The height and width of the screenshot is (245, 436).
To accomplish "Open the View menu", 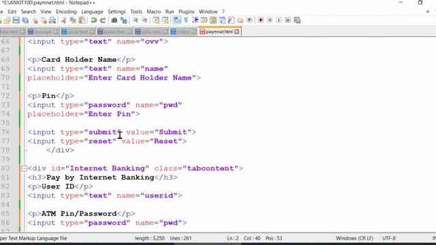I will (46, 12).
